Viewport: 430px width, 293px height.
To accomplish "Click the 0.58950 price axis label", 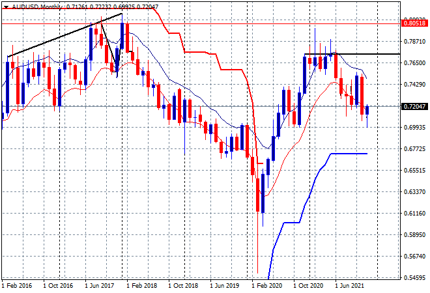I will coord(414,234).
